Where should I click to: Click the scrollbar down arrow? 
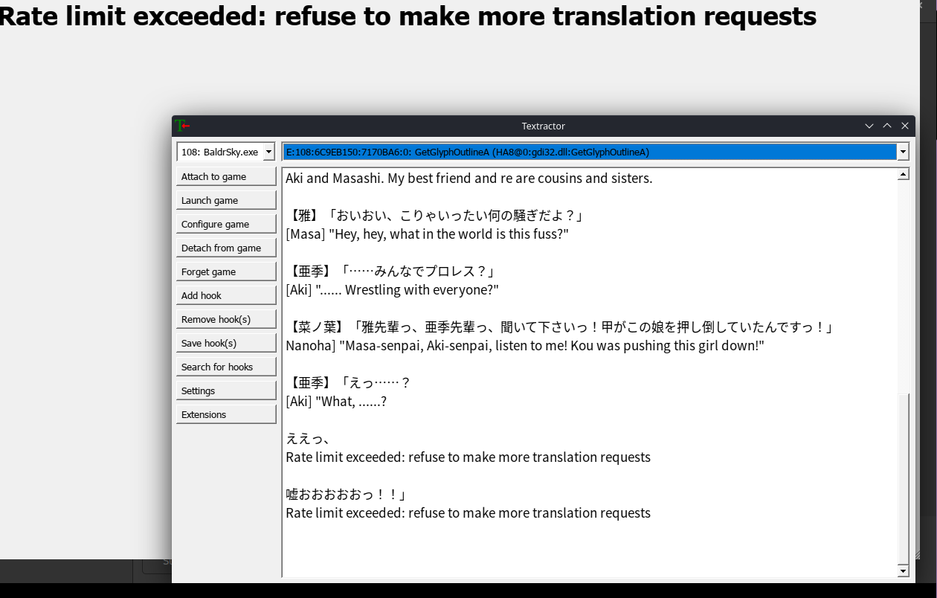pos(902,570)
